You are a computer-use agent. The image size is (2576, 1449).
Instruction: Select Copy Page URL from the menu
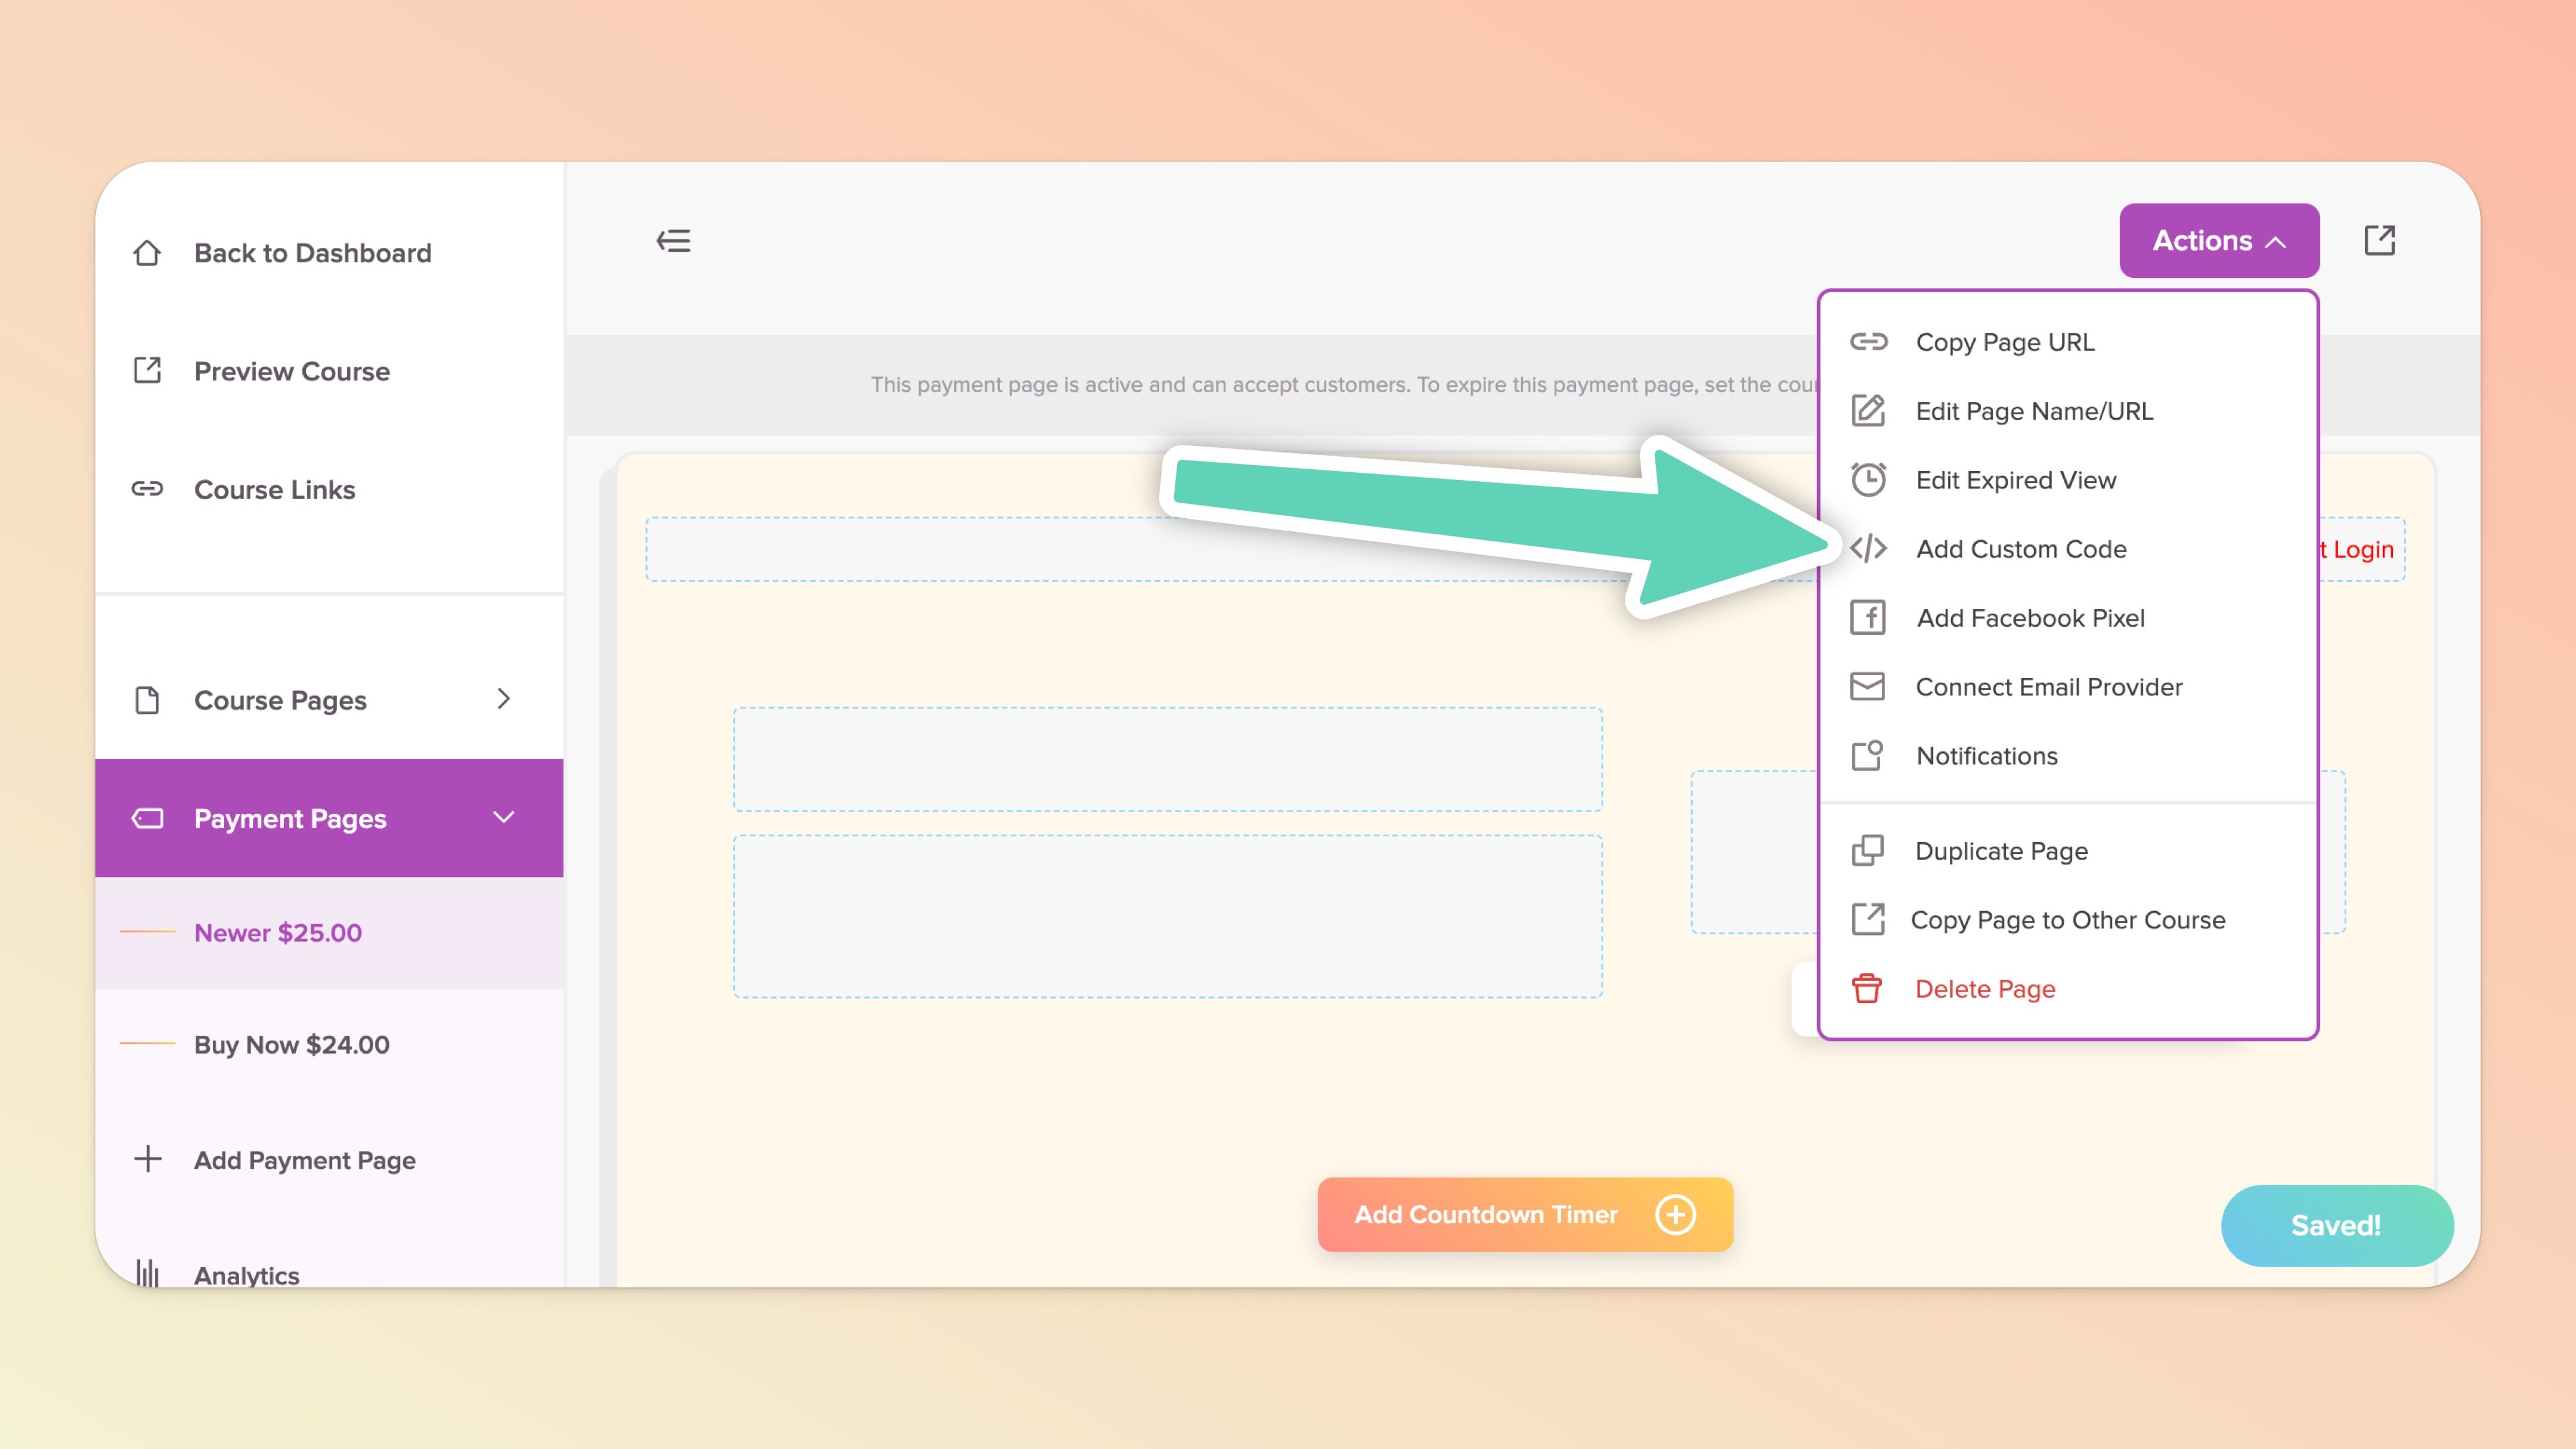click(x=2004, y=342)
